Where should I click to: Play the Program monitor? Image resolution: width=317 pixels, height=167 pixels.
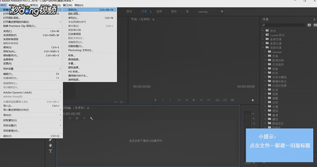tap(194, 100)
